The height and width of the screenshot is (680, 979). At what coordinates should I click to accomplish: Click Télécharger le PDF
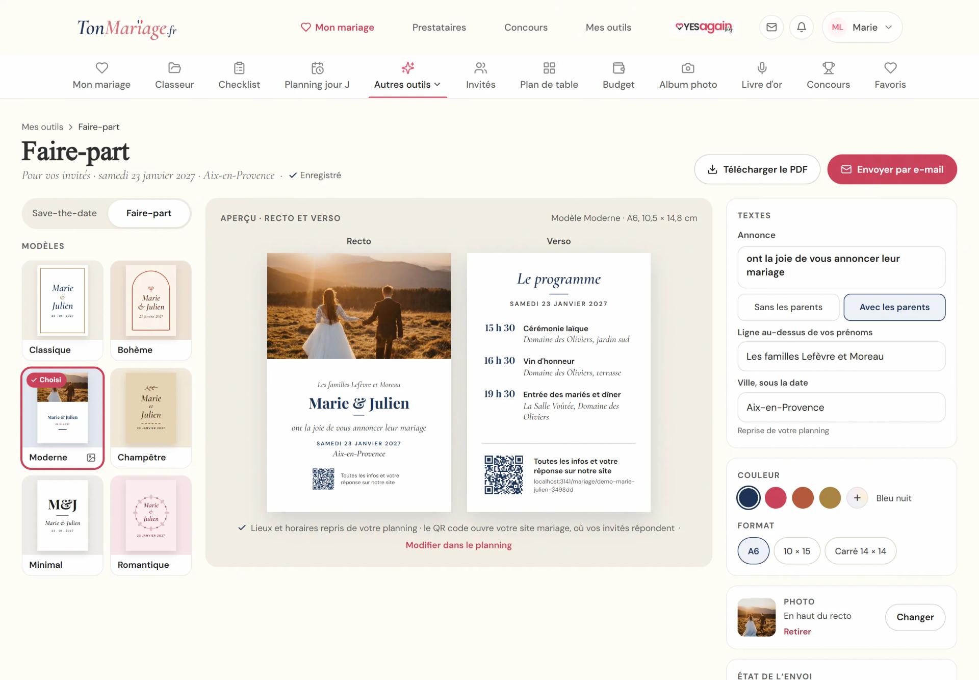click(757, 169)
